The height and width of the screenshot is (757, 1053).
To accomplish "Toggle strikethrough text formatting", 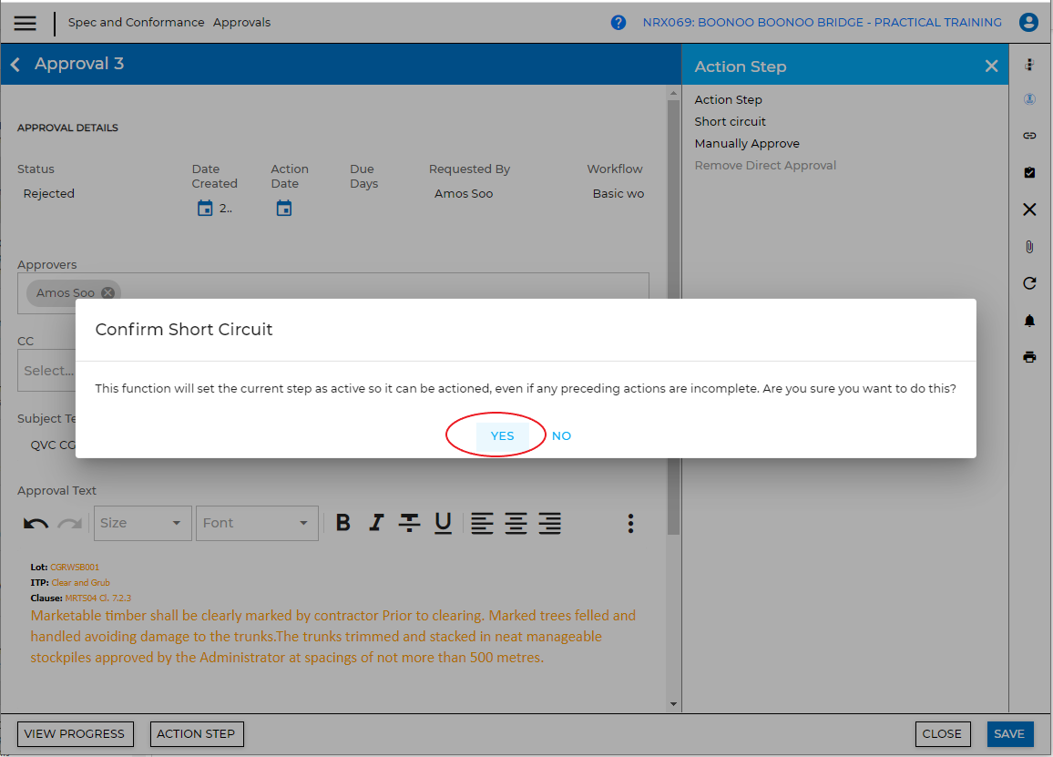I will coord(410,523).
